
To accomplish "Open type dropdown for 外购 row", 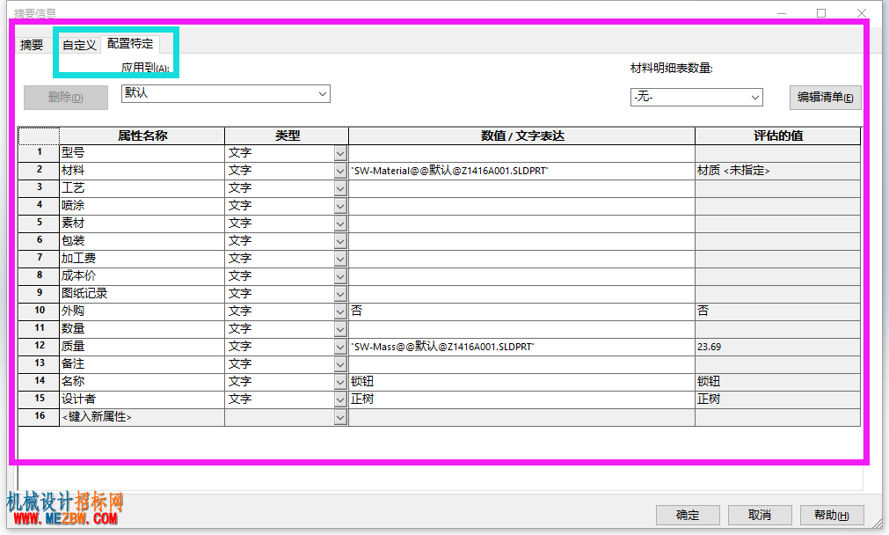I will (340, 311).
